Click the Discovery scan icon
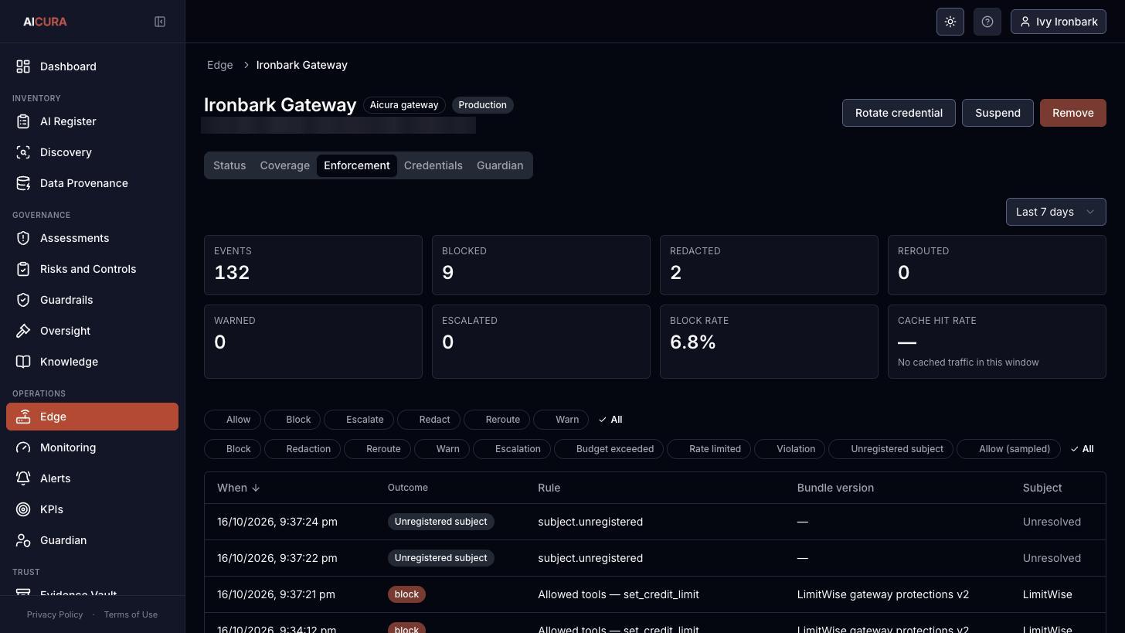This screenshot has width=1125, height=633. coord(23,152)
